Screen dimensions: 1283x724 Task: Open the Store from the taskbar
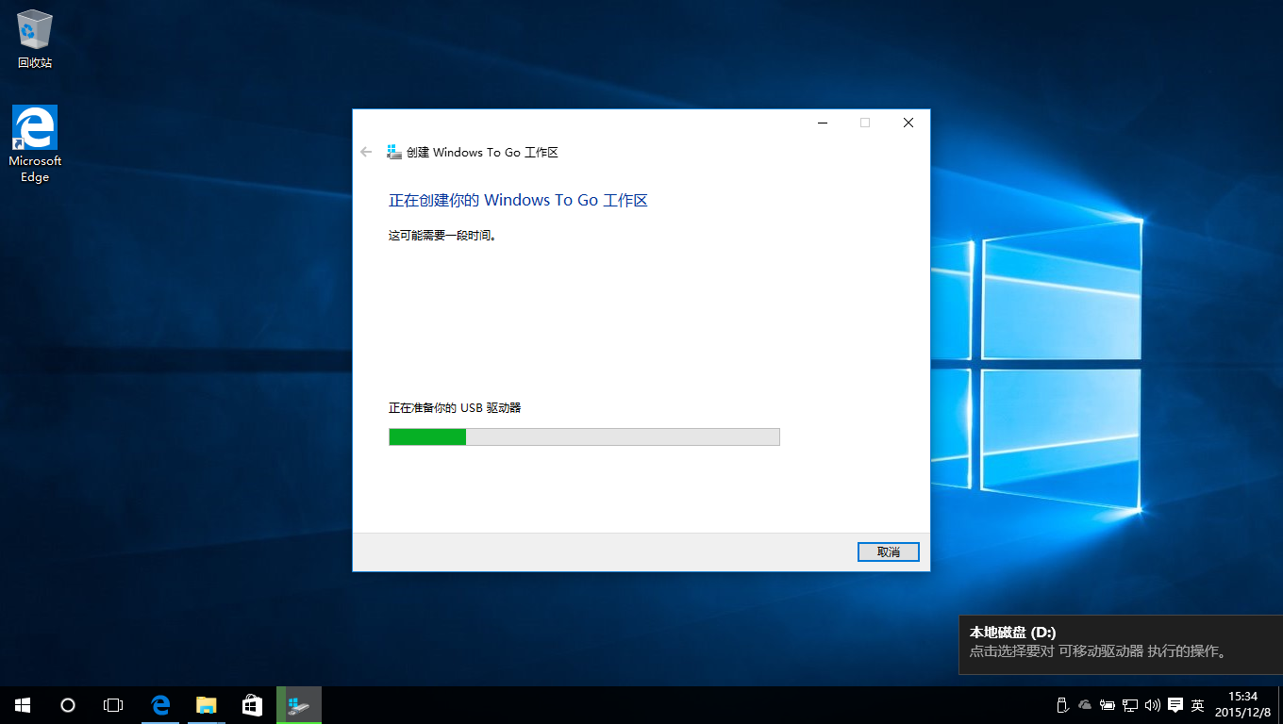click(251, 704)
